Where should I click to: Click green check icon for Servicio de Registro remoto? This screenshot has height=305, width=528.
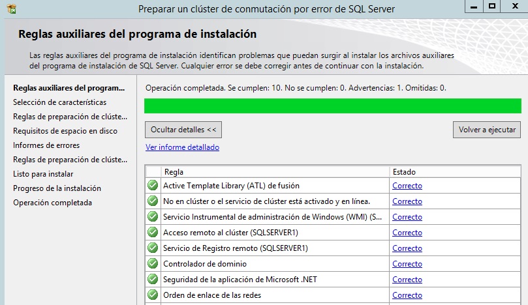[153, 248]
